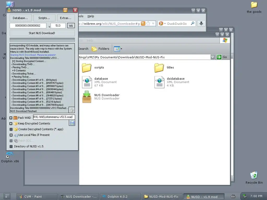
Task: Click the start menu button on taskbar
Action: point(7,196)
